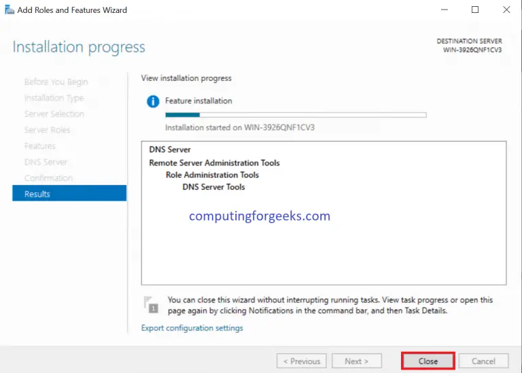The image size is (522, 373).
Task: Open the Server Roles step
Action: coord(47,130)
